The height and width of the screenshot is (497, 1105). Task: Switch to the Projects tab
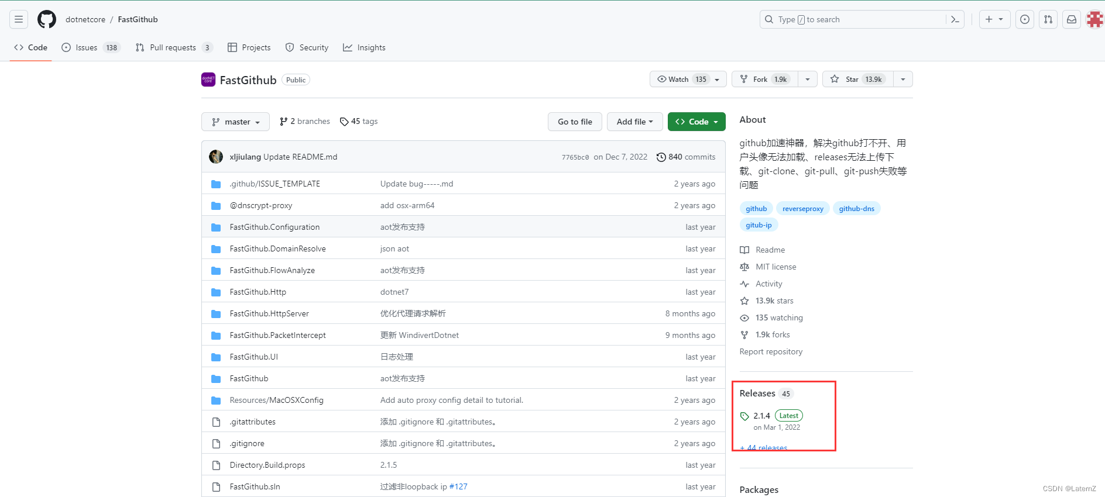pyautogui.click(x=249, y=47)
